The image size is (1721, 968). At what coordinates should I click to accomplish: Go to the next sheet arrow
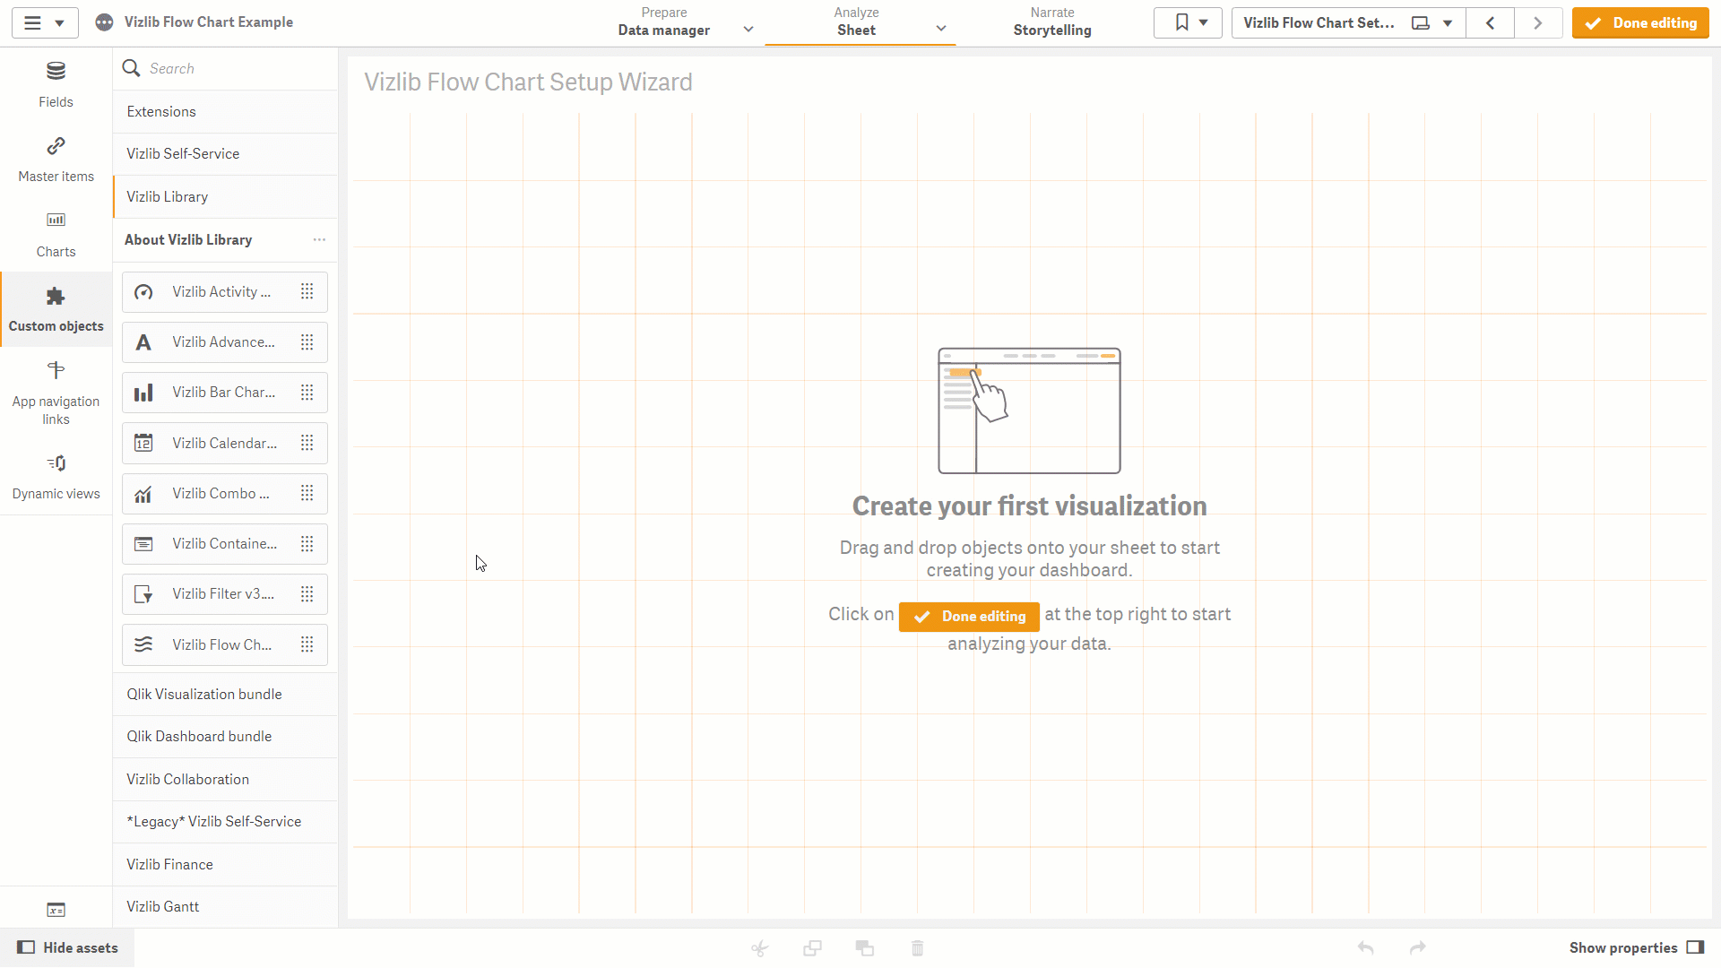pyautogui.click(x=1538, y=22)
